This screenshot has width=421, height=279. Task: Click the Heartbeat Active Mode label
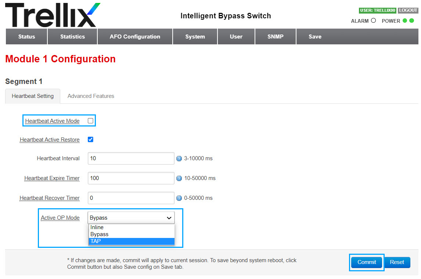coord(53,121)
